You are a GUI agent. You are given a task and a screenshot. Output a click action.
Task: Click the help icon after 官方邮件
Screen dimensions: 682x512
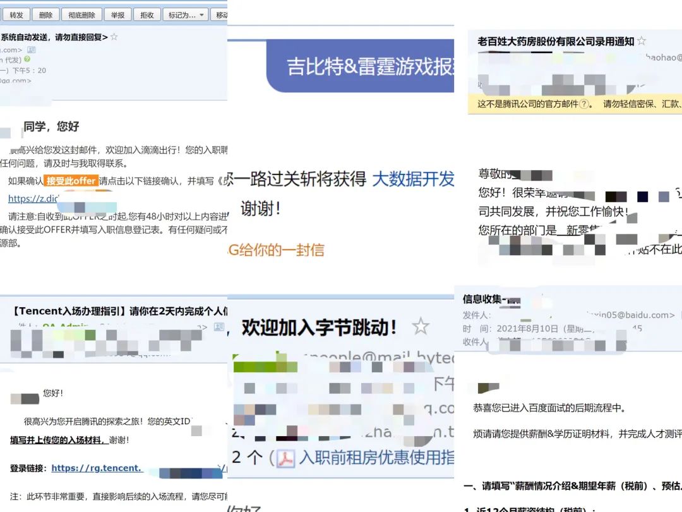[585, 104]
